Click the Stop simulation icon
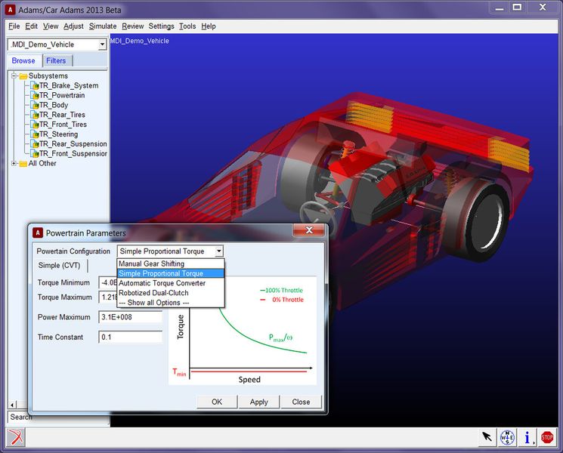The height and width of the screenshot is (453, 563). pyautogui.click(x=547, y=437)
